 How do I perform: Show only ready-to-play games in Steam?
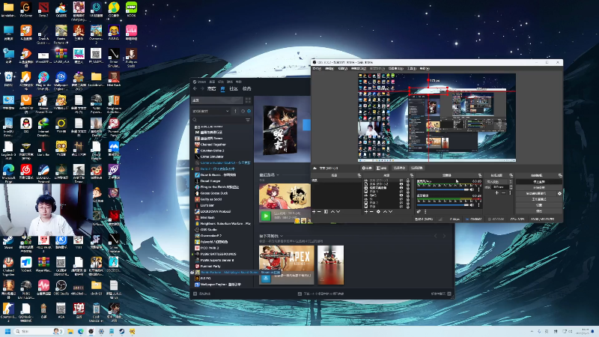tap(249, 111)
